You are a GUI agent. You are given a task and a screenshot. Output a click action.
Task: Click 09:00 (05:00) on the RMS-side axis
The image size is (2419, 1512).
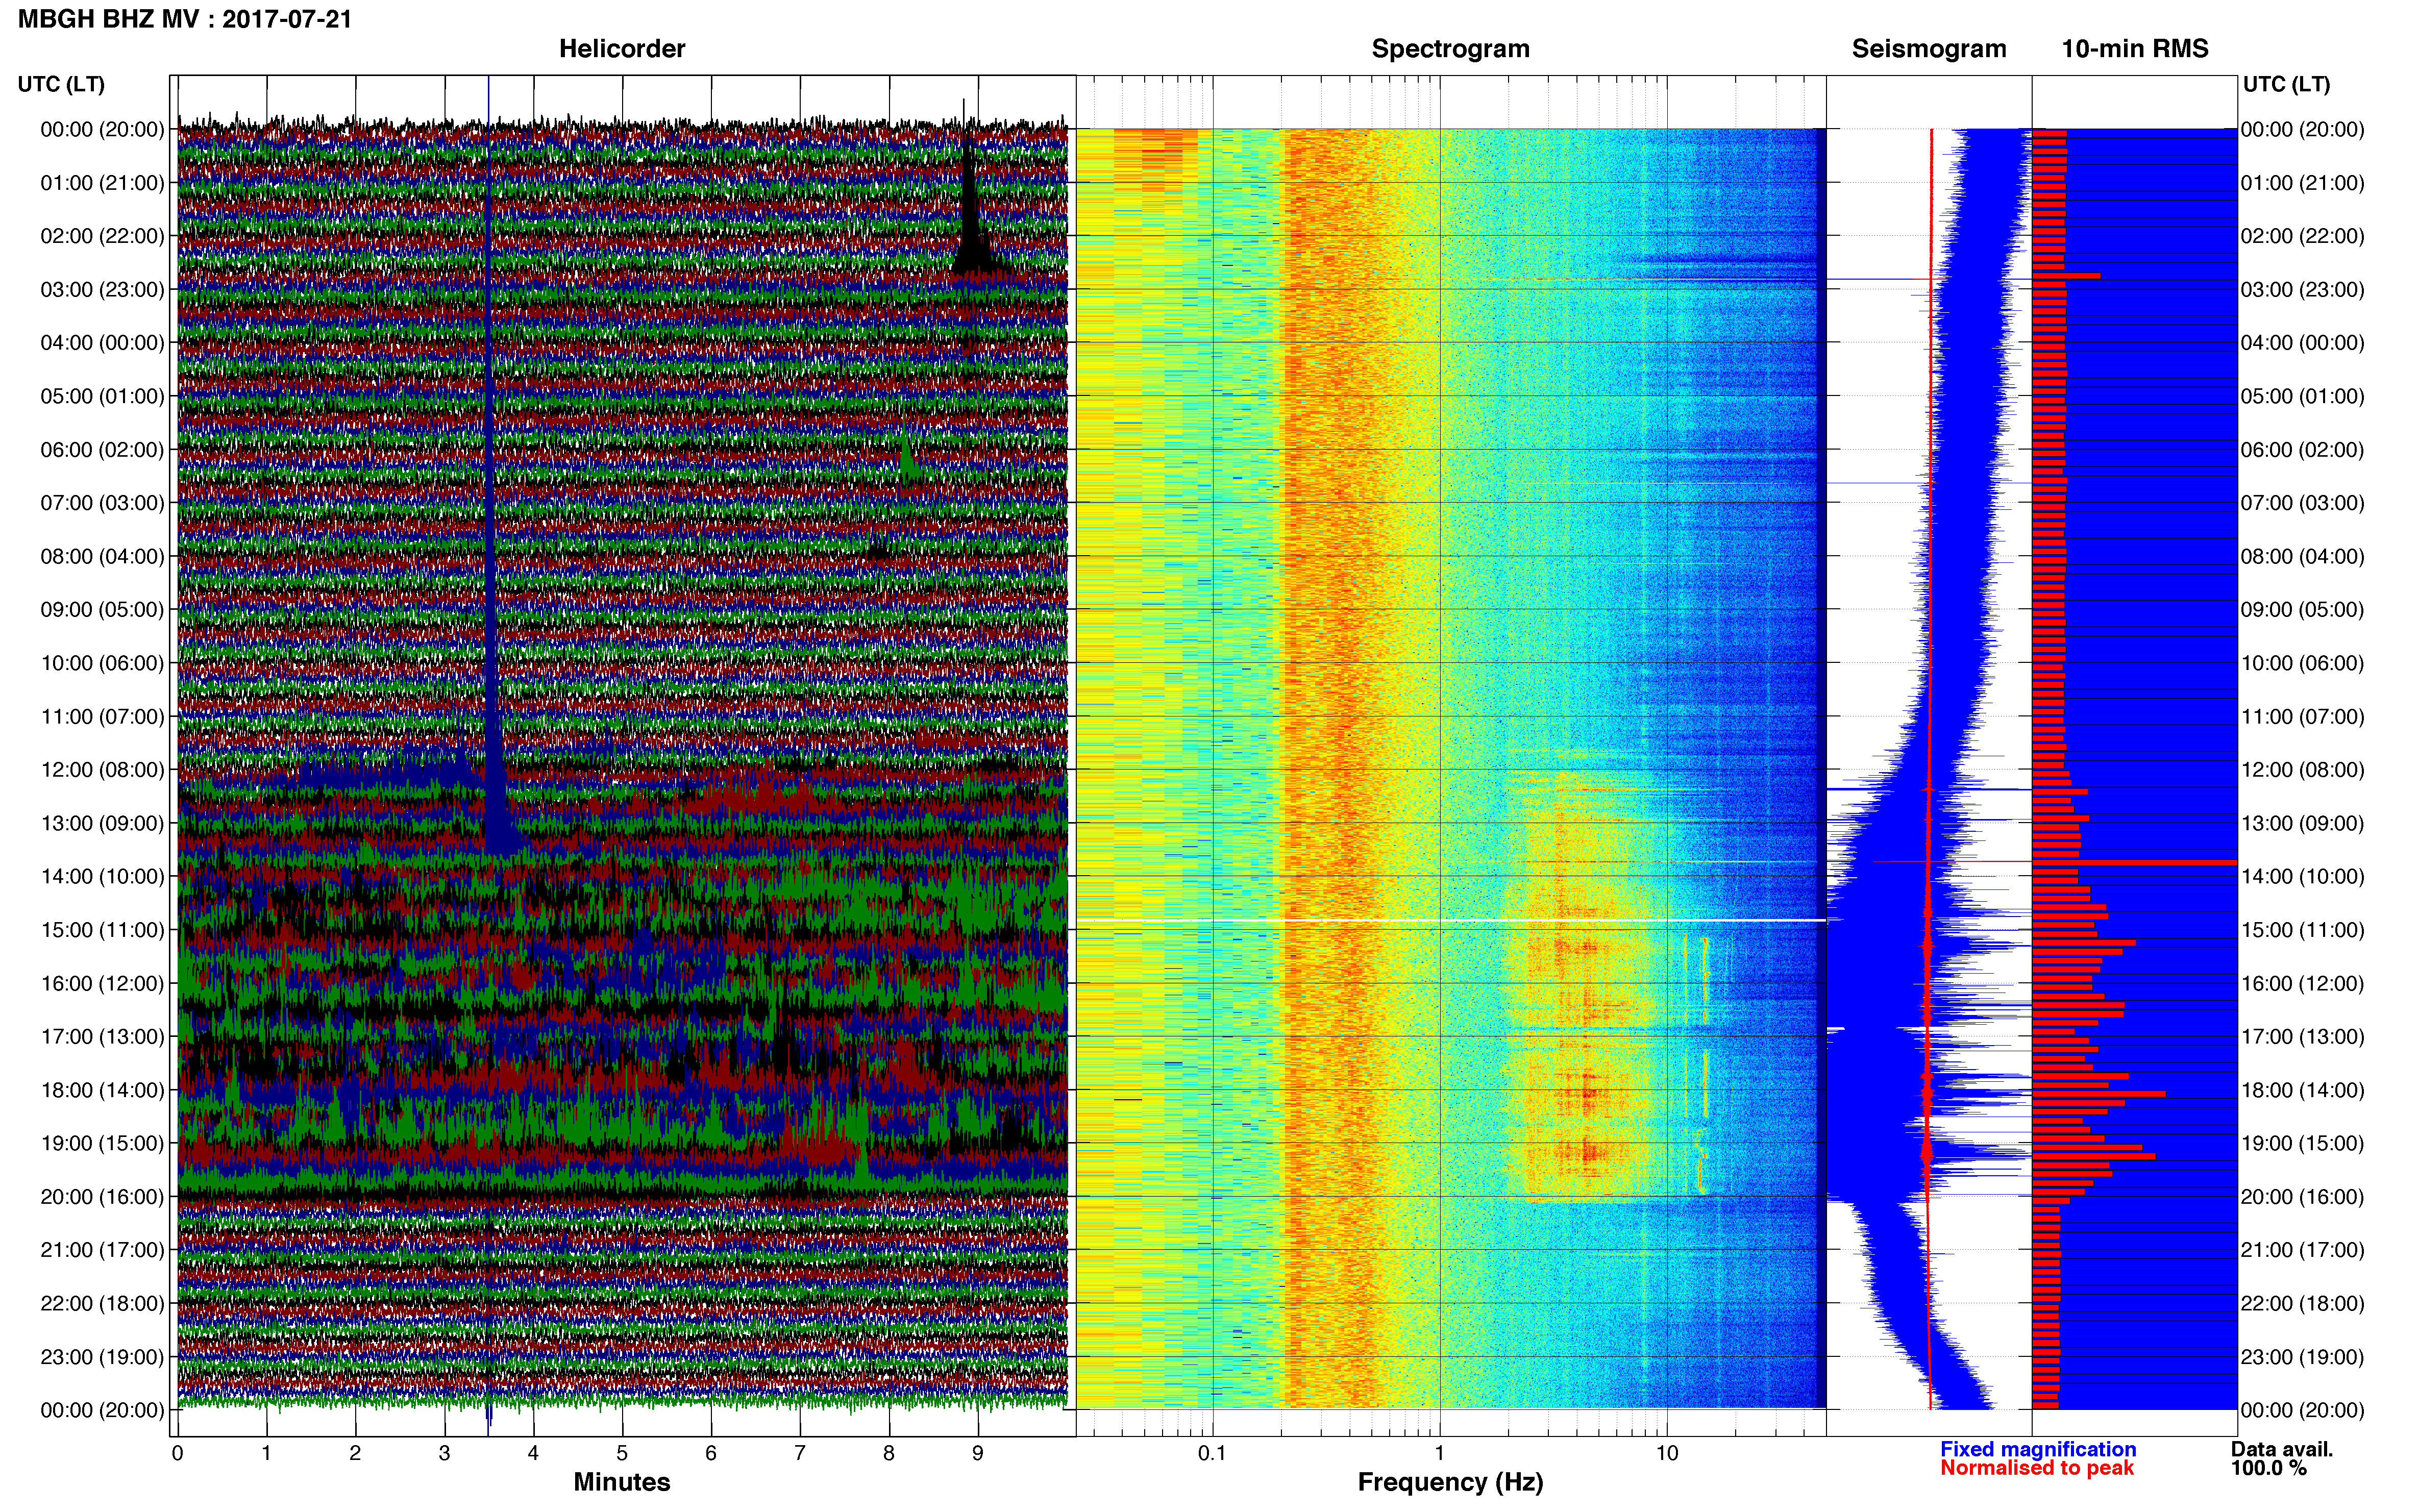(x=2302, y=610)
